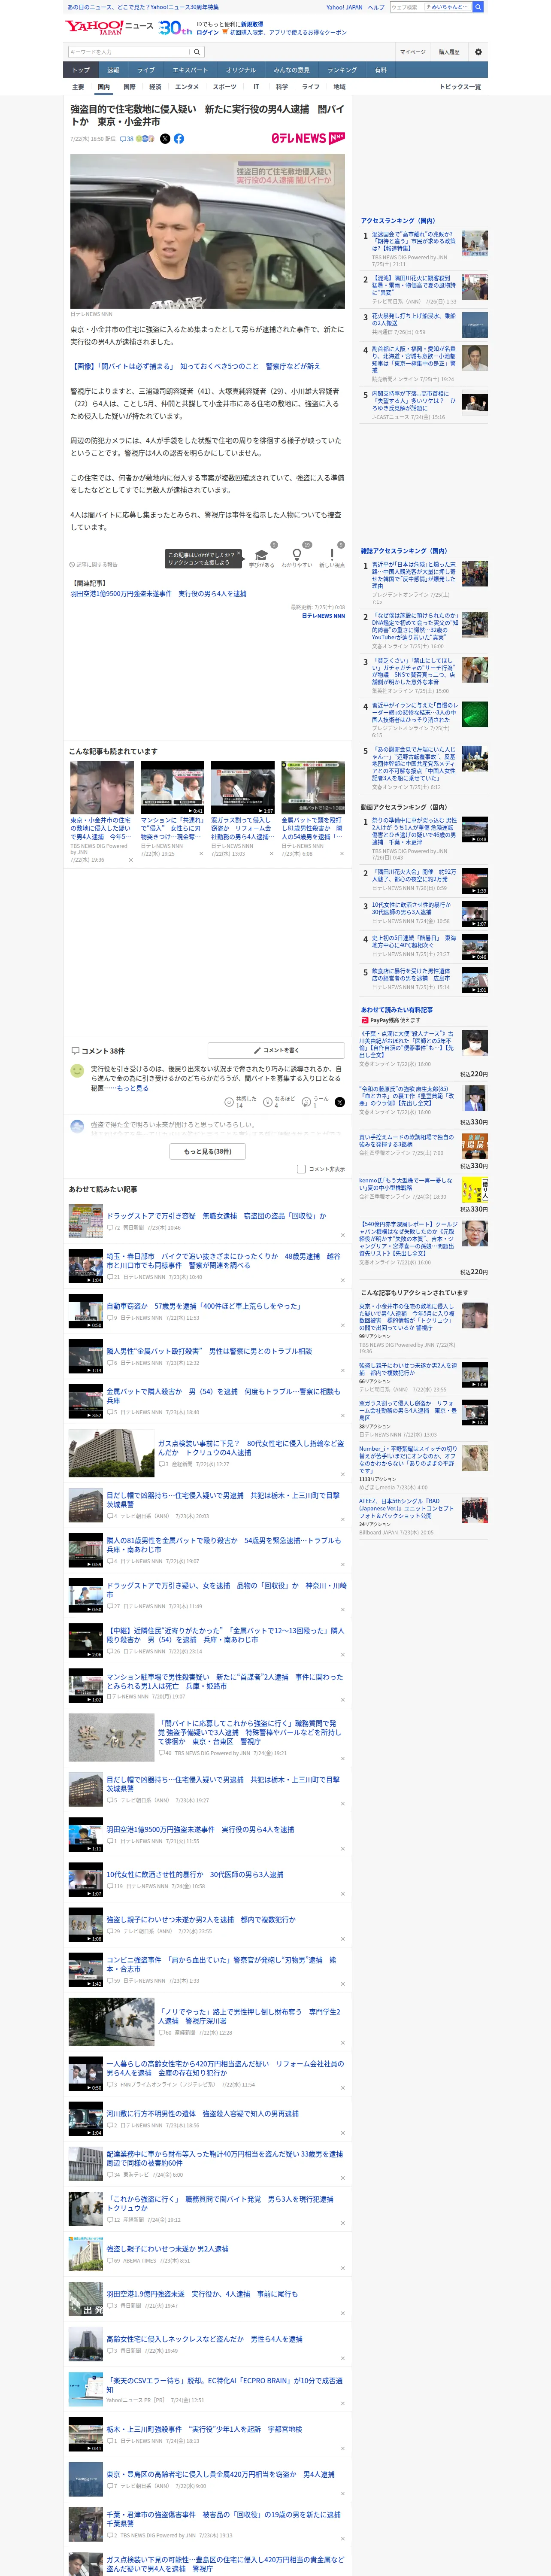Open the 有料 navigation tab
The width and height of the screenshot is (551, 2576).
(381, 70)
